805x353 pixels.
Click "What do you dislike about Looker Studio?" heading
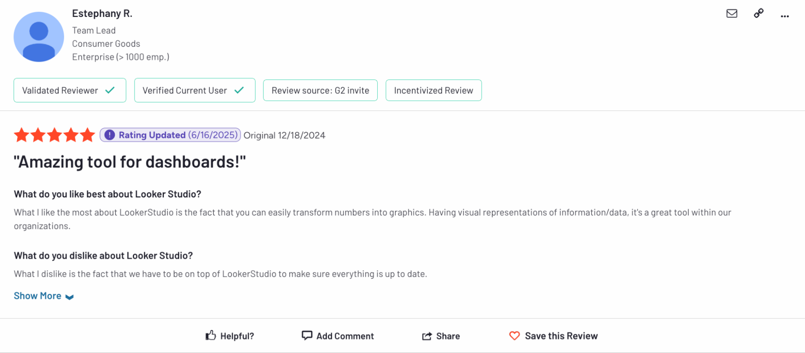point(103,256)
